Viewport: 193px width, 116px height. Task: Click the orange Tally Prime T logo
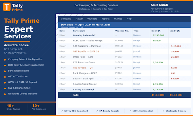(x=7, y=7)
